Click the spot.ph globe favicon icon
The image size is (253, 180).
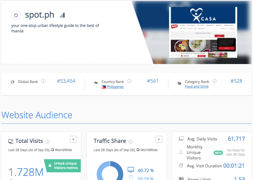pos(16,15)
